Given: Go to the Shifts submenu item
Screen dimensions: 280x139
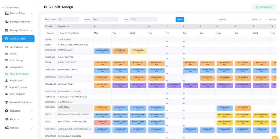Looking at the screenshot, I should point(13,54).
